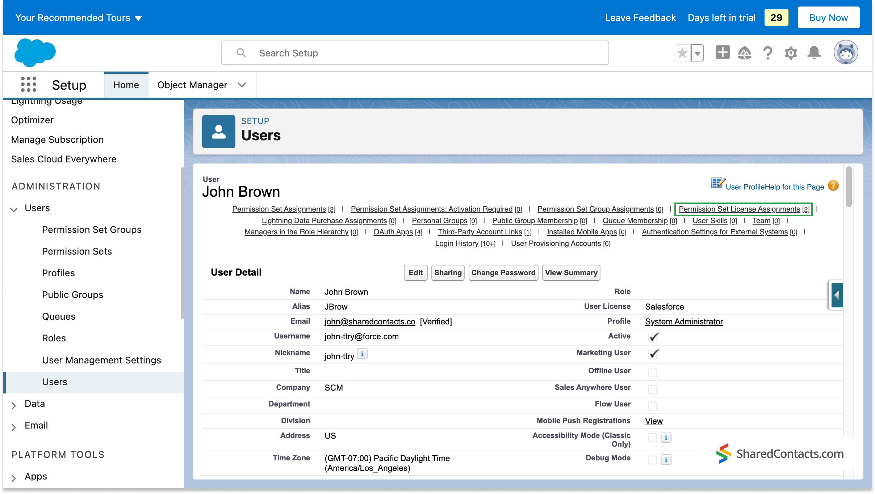This screenshot has width=875, height=494.
Task: Open the global actions plus icon
Action: point(723,52)
